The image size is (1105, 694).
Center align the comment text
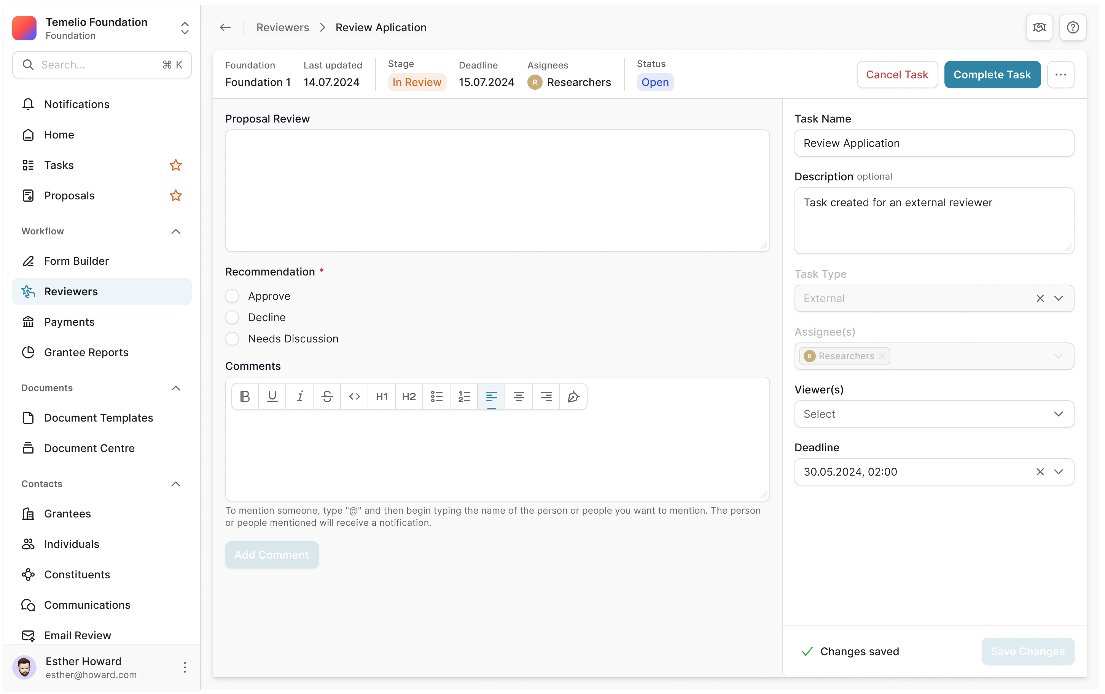[x=519, y=396]
